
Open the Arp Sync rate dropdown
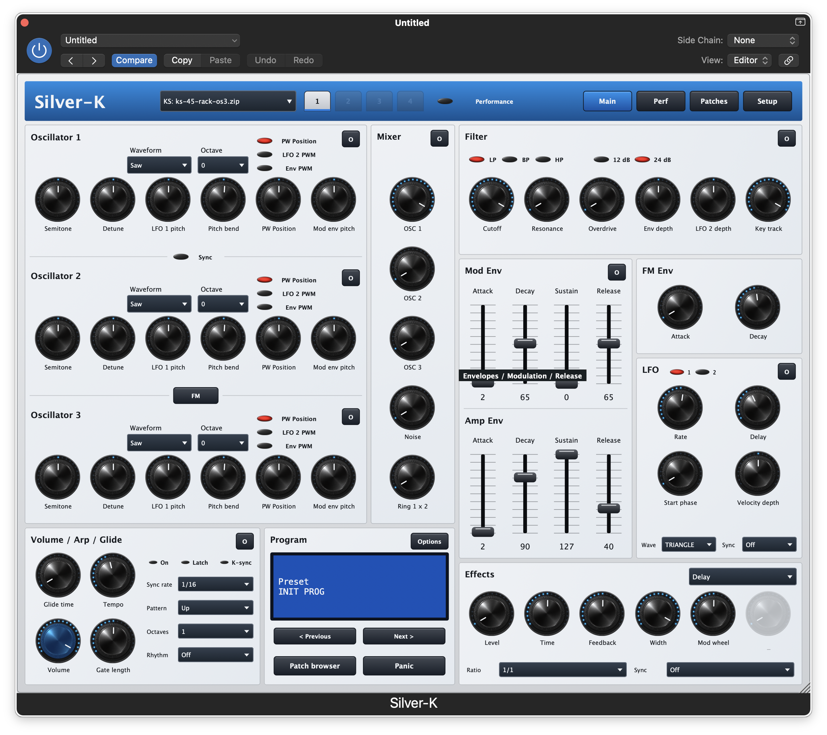[215, 584]
